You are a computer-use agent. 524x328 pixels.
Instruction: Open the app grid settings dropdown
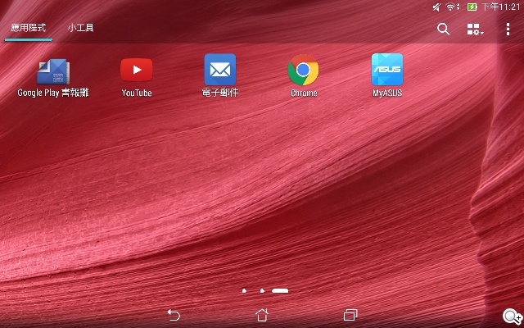[x=475, y=30]
